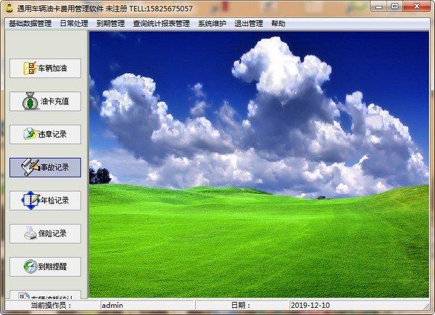This screenshot has width=435, height=315.
Task: Click the 退出管理 menu
Action: (x=249, y=23)
